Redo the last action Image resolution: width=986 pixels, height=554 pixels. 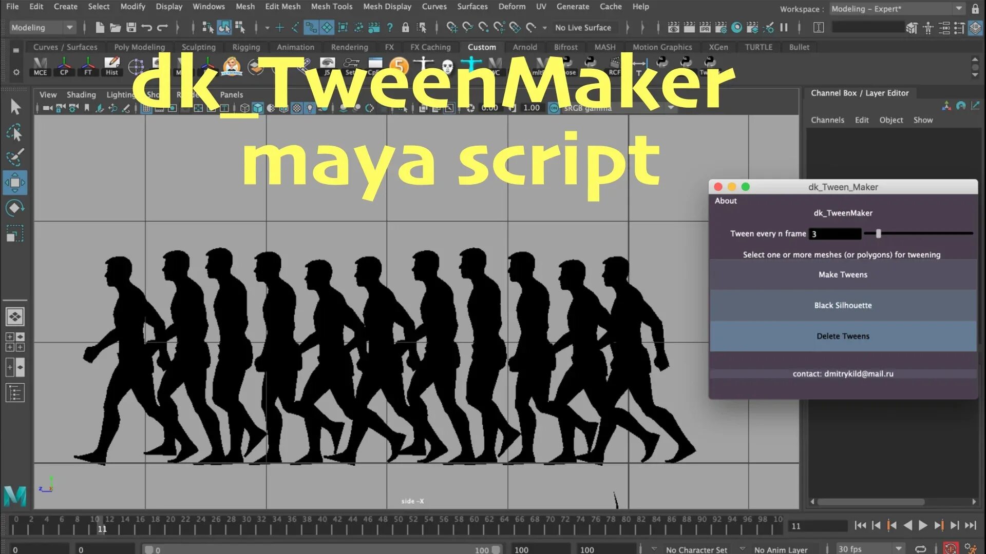click(x=162, y=28)
